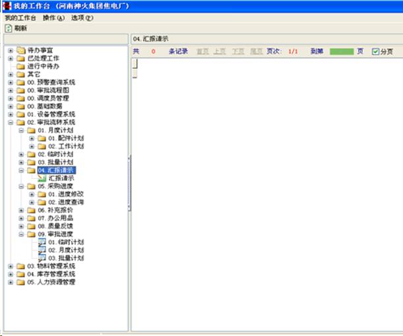Toggle the 分页 pagination checkbox
Screen dimensions: 403x336
point(375,51)
